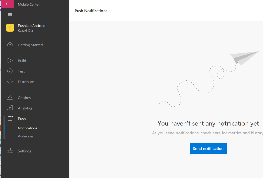Go to the Test section
This screenshot has width=263, height=178.
(21, 71)
